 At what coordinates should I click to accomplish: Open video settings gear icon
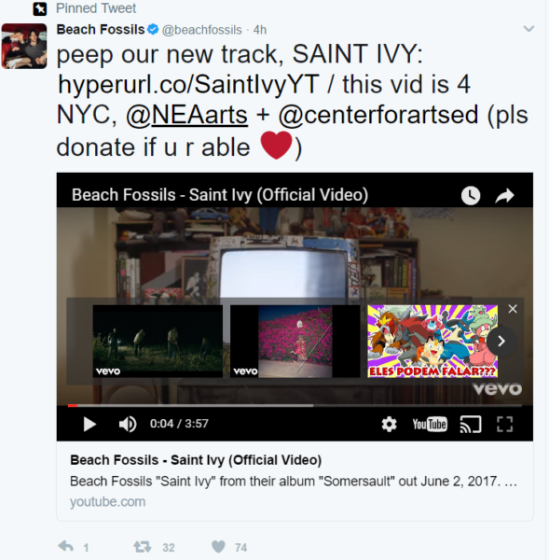click(x=389, y=425)
